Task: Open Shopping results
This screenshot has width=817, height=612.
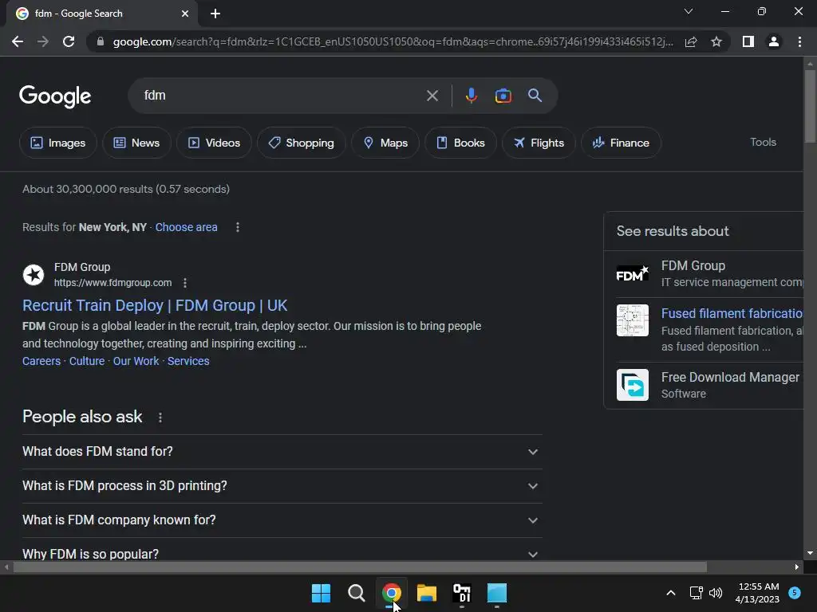Action: click(301, 143)
